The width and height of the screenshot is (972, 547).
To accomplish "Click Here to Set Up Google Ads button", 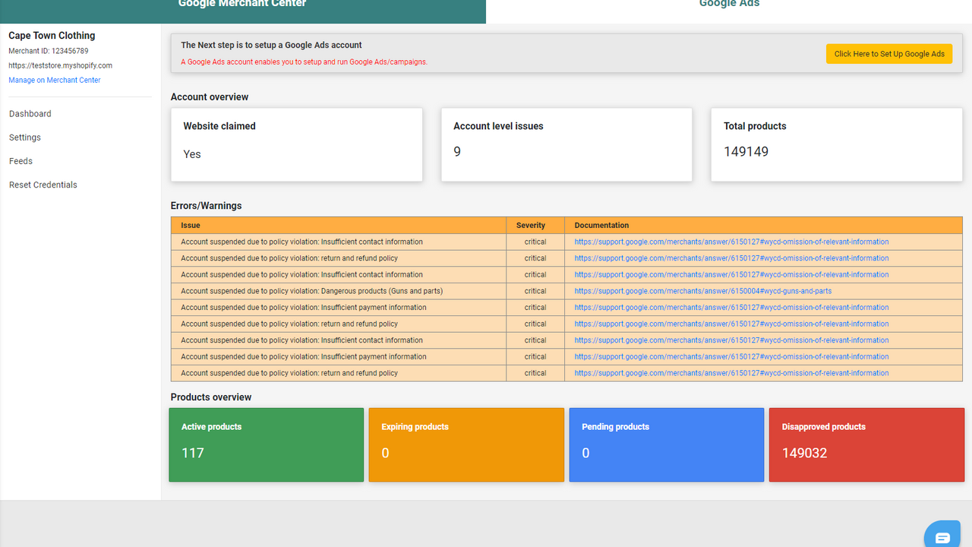I will pyautogui.click(x=888, y=54).
